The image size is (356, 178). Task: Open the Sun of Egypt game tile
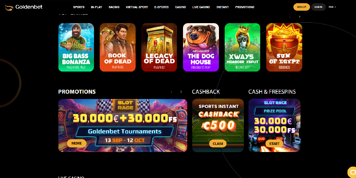(284, 47)
